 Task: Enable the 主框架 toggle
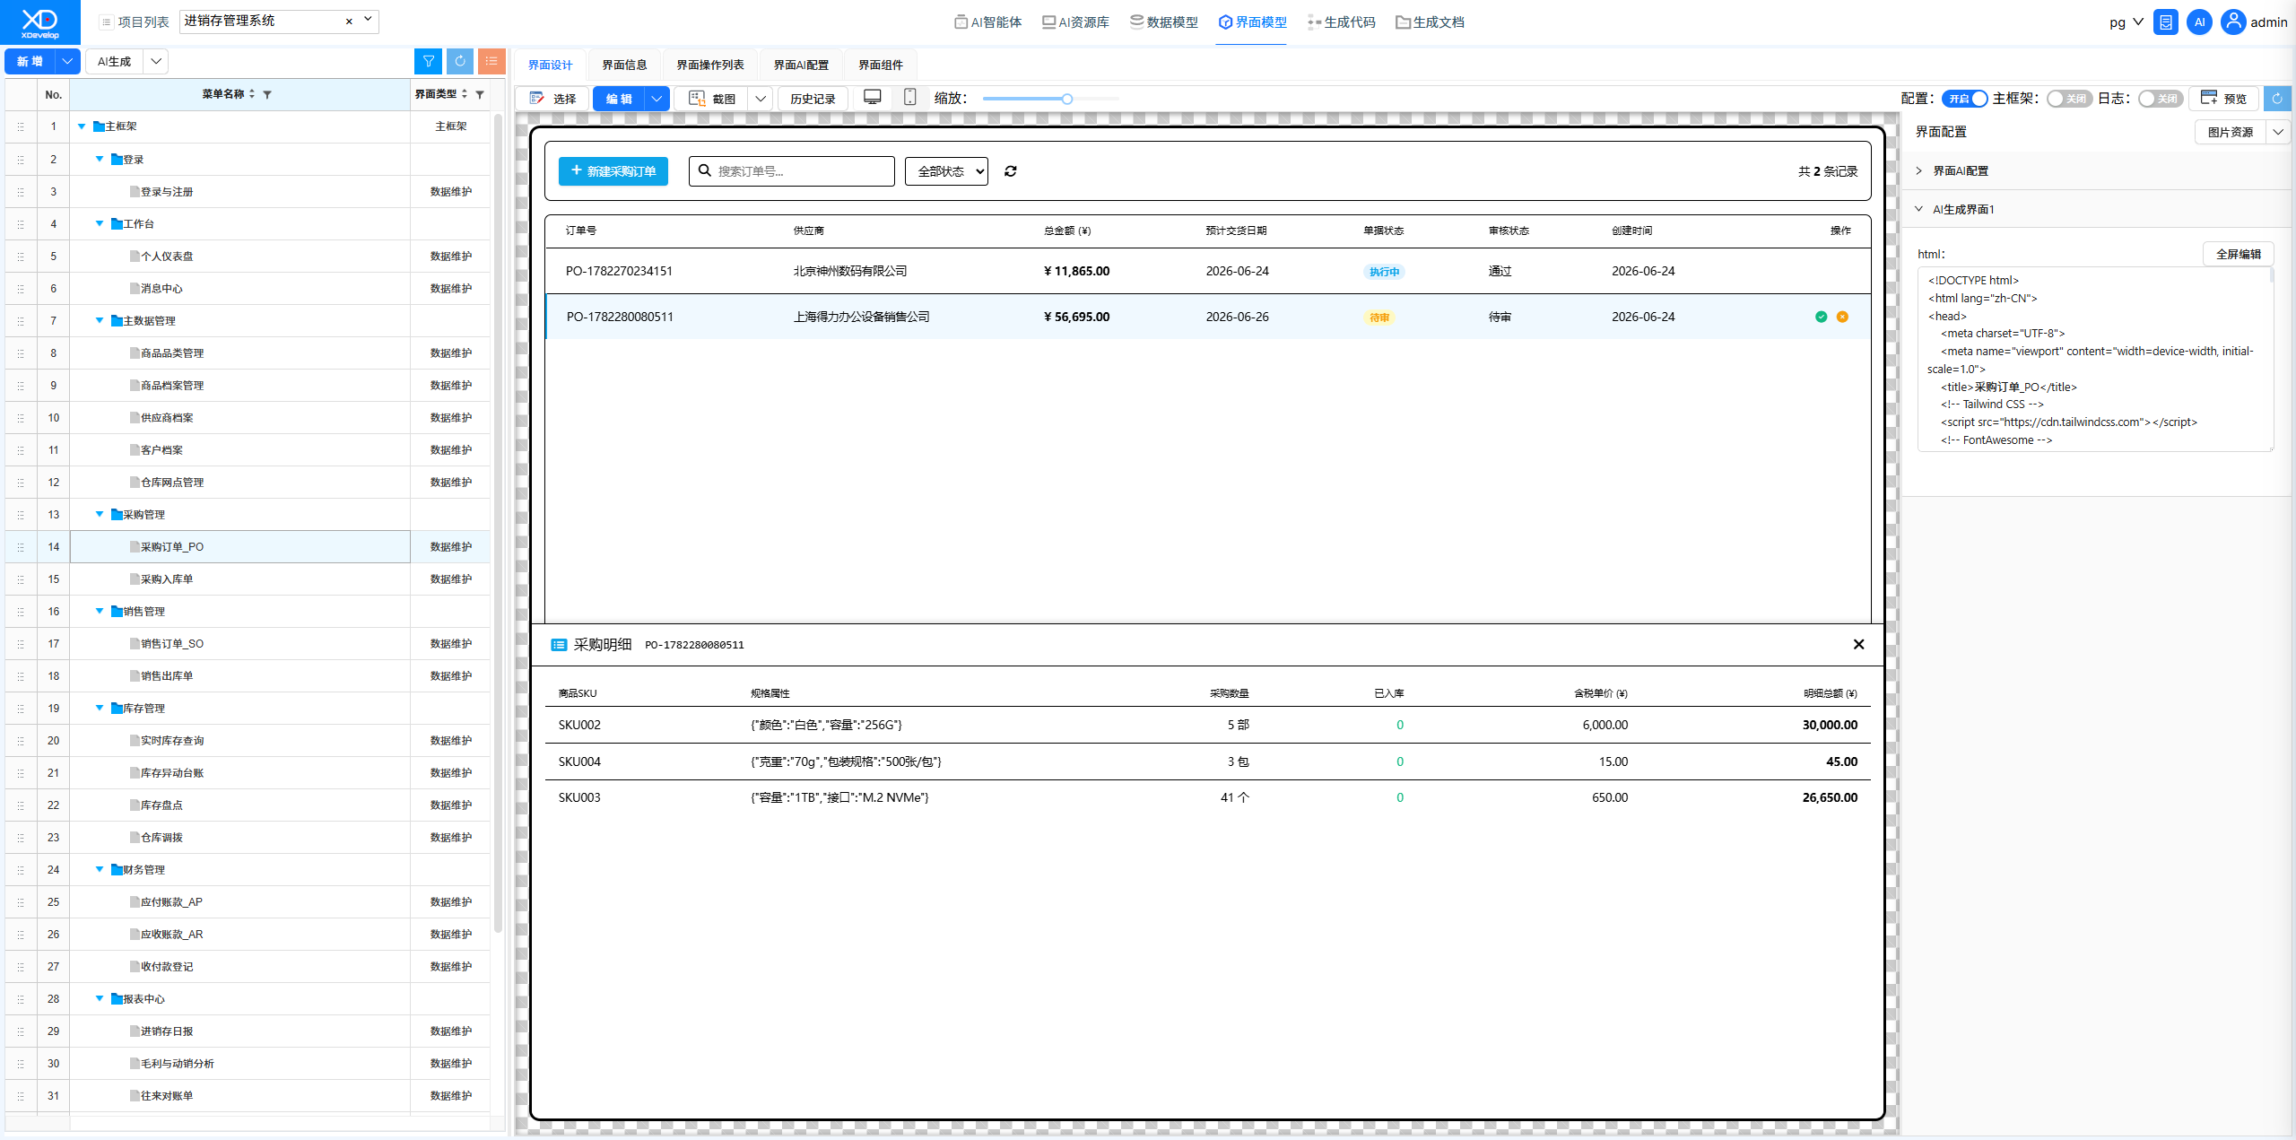click(x=2069, y=99)
